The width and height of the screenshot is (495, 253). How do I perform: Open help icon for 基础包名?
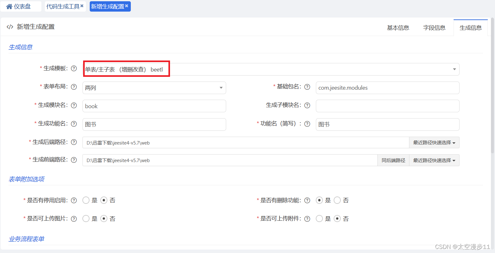(307, 87)
